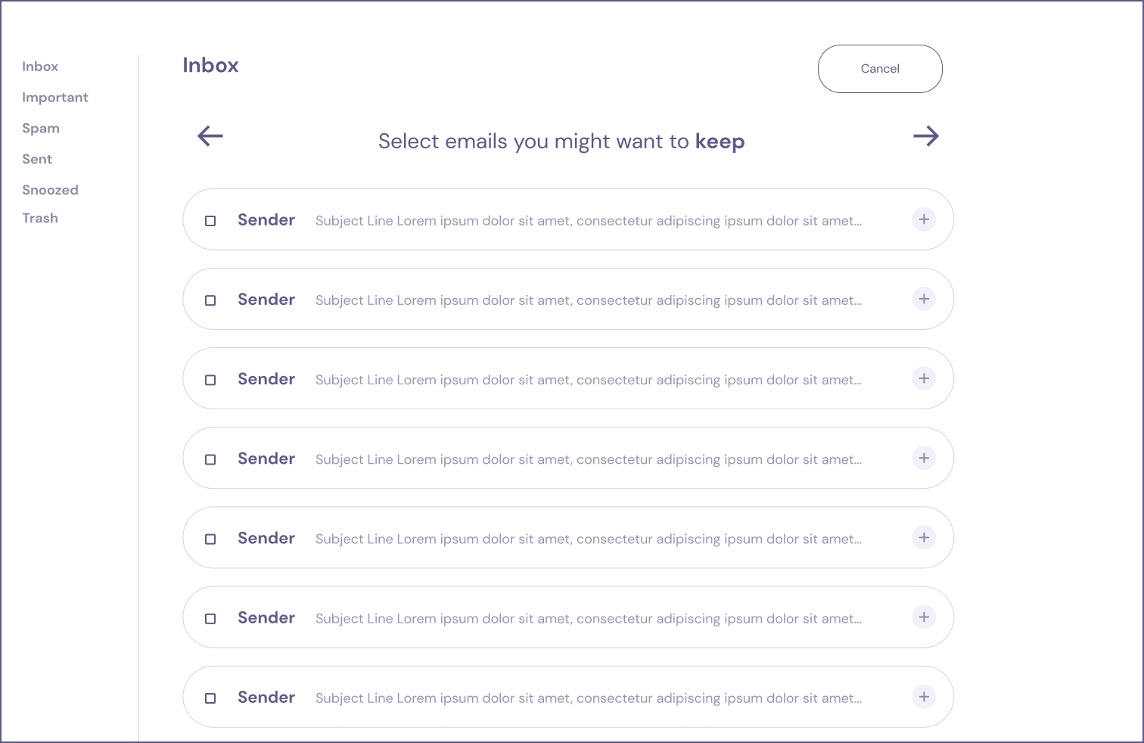The image size is (1144, 743).
Task: Open the third email's subject line
Action: tap(588, 380)
